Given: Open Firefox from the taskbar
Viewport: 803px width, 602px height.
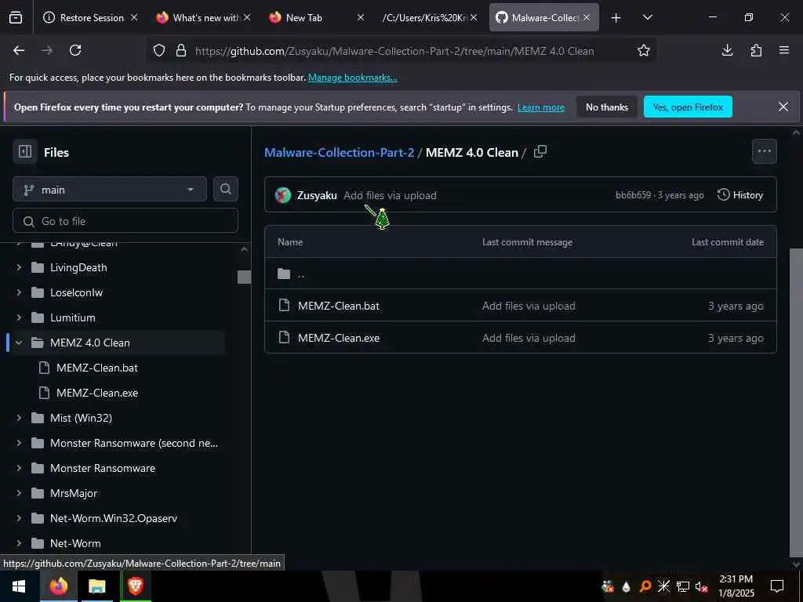Looking at the screenshot, I should [x=58, y=586].
